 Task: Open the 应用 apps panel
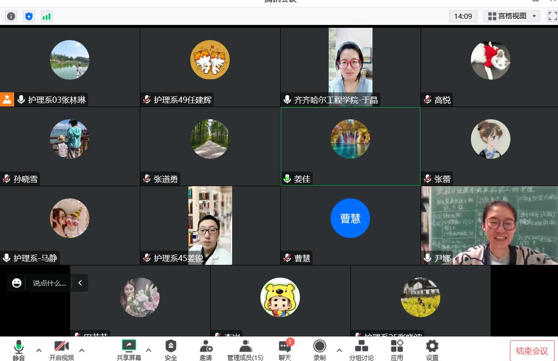point(397,350)
